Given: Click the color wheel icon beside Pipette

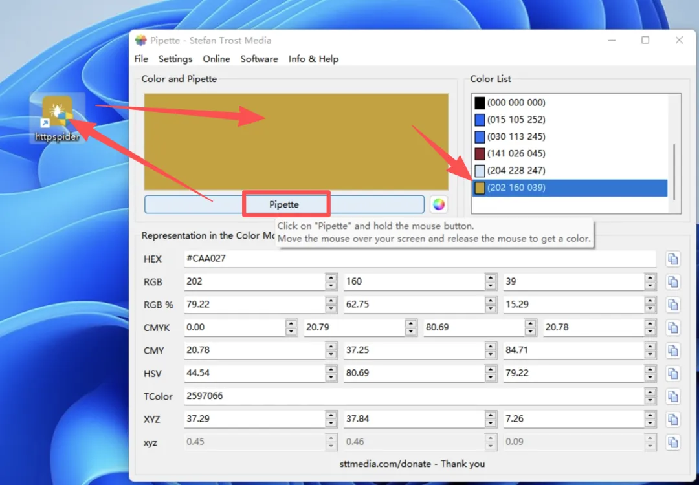Looking at the screenshot, I should [439, 205].
